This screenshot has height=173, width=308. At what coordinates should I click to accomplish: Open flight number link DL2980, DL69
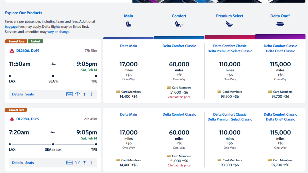pyautogui.click(x=28, y=119)
